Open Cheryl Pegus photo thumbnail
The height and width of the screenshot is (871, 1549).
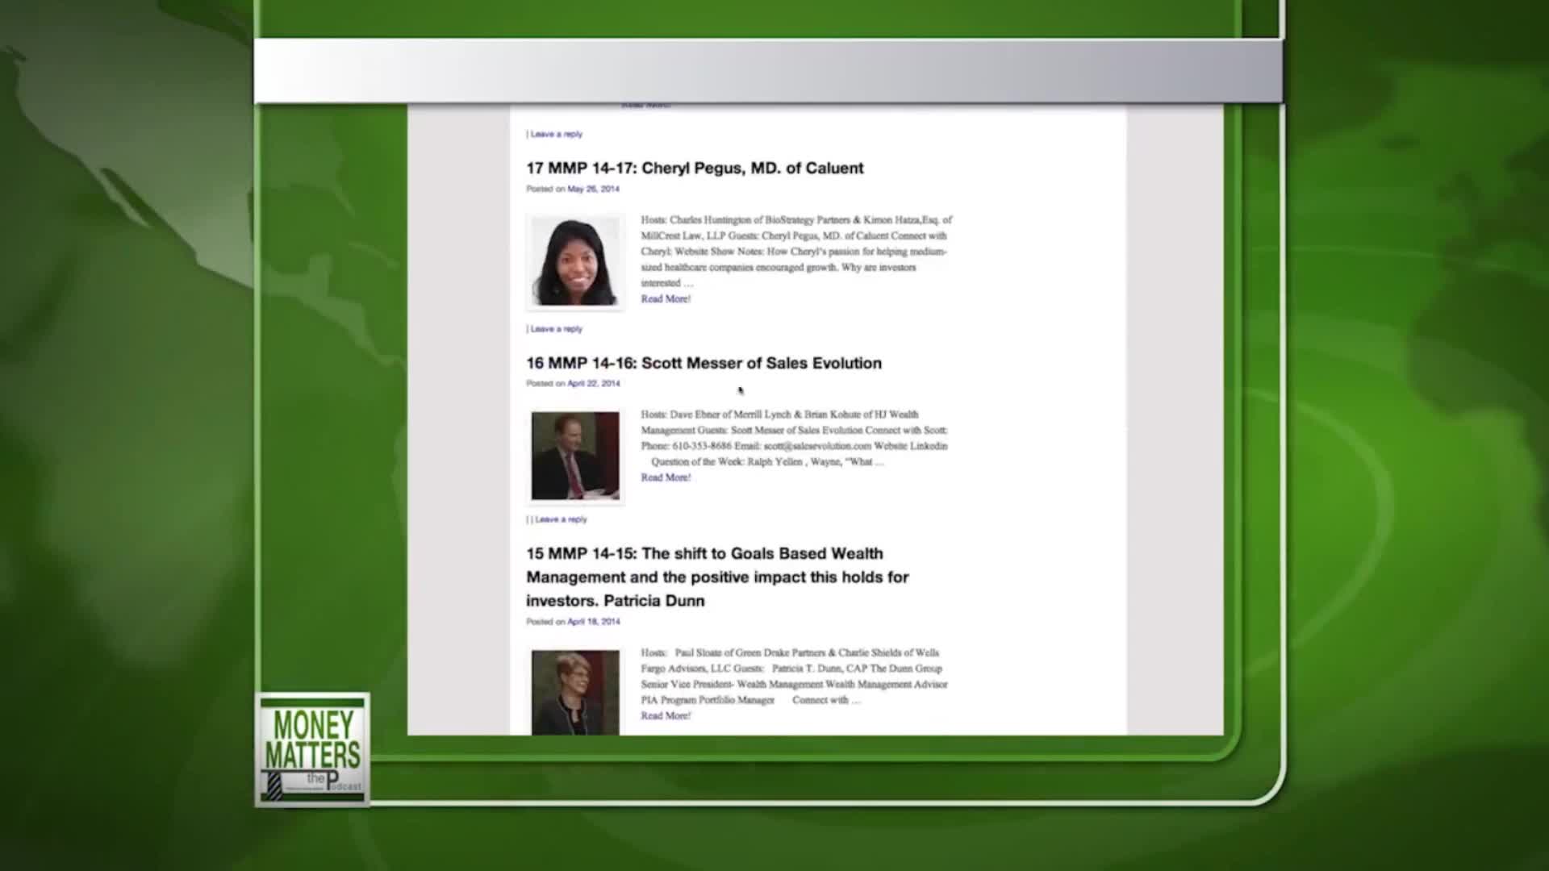575,262
